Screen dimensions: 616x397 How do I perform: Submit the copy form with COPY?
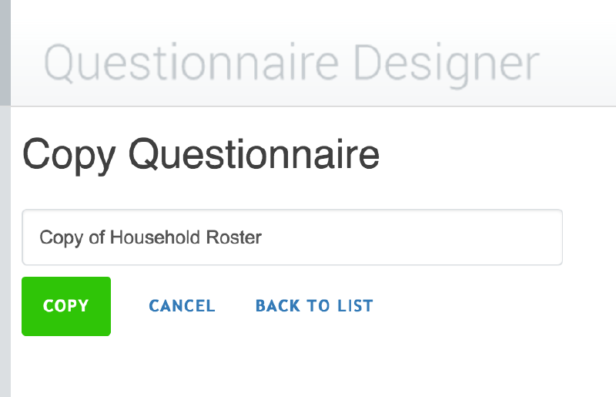click(66, 306)
